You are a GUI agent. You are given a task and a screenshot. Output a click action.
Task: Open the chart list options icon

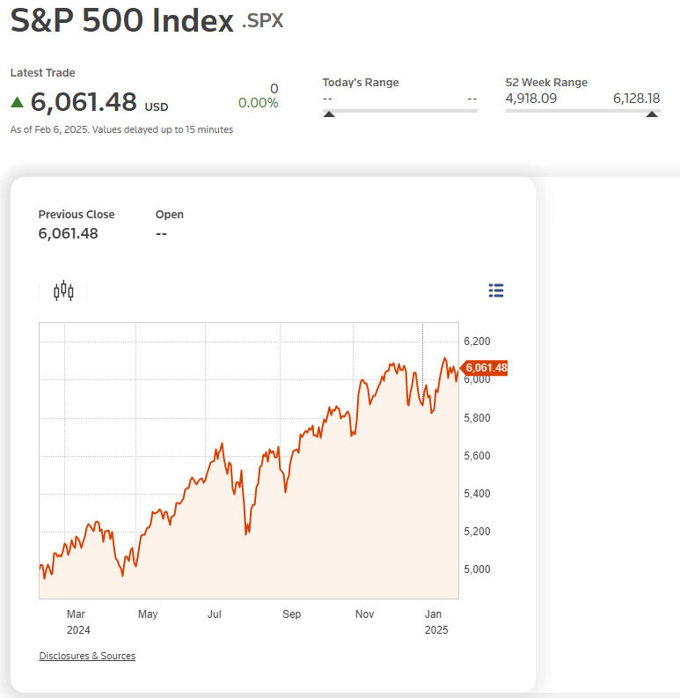click(495, 290)
